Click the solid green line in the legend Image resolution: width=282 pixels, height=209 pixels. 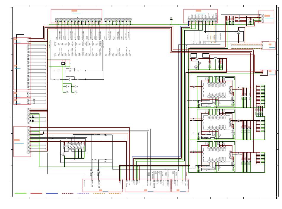point(20,193)
